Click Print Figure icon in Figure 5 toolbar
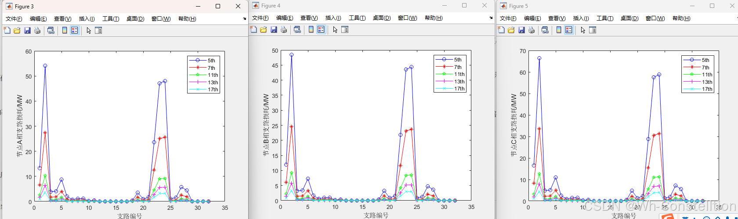This screenshot has height=219, width=738. (x=532, y=30)
